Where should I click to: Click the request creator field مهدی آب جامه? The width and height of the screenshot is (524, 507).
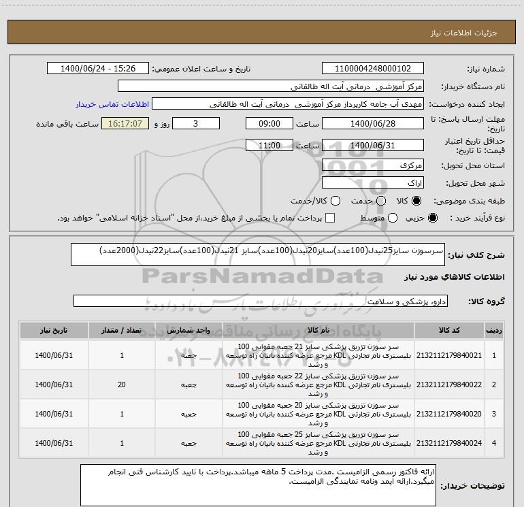288,104
